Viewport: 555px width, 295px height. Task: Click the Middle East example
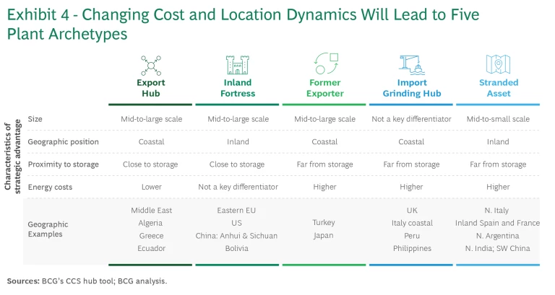(152, 210)
